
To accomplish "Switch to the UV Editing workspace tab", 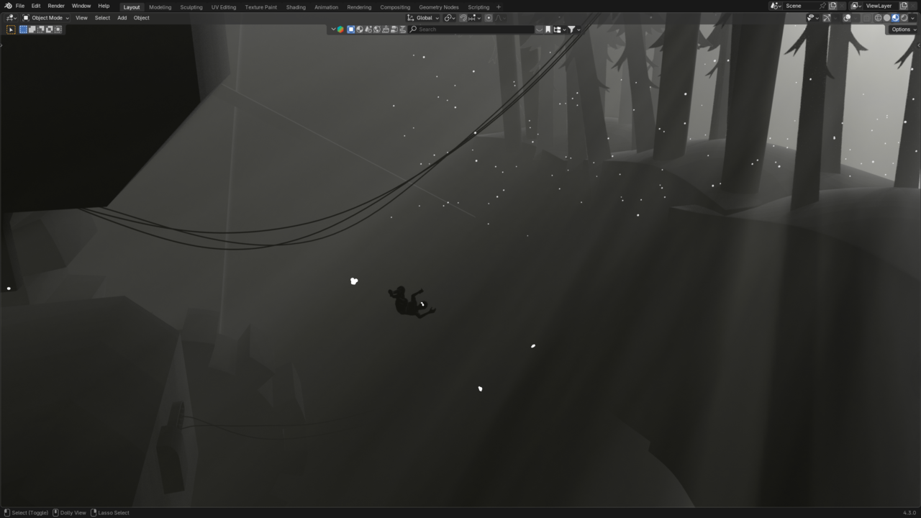I will [224, 7].
